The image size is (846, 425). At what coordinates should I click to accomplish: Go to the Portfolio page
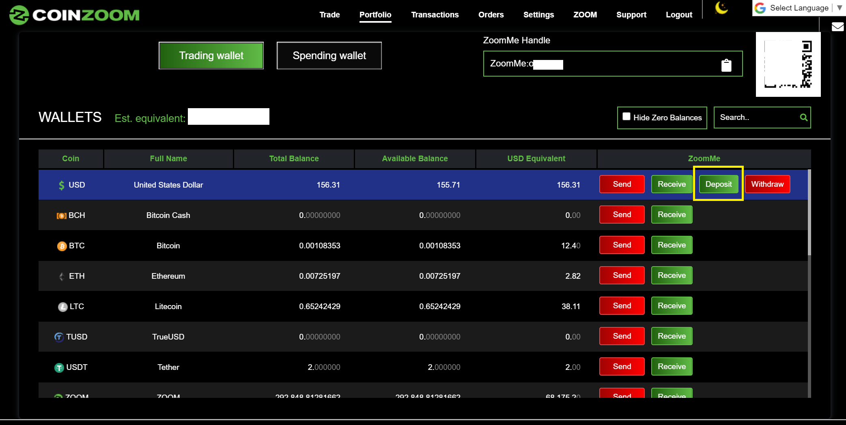(375, 15)
